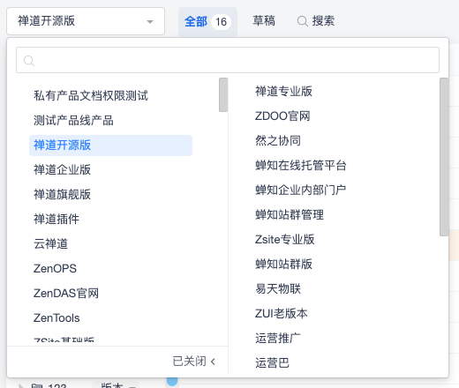Pick Zsite专业版 from closed list

(284, 240)
